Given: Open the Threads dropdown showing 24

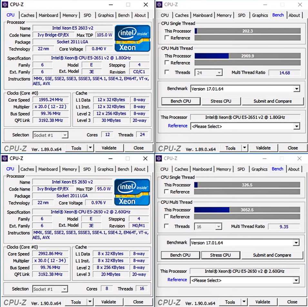Looking at the screenshot, I should (208, 73).
